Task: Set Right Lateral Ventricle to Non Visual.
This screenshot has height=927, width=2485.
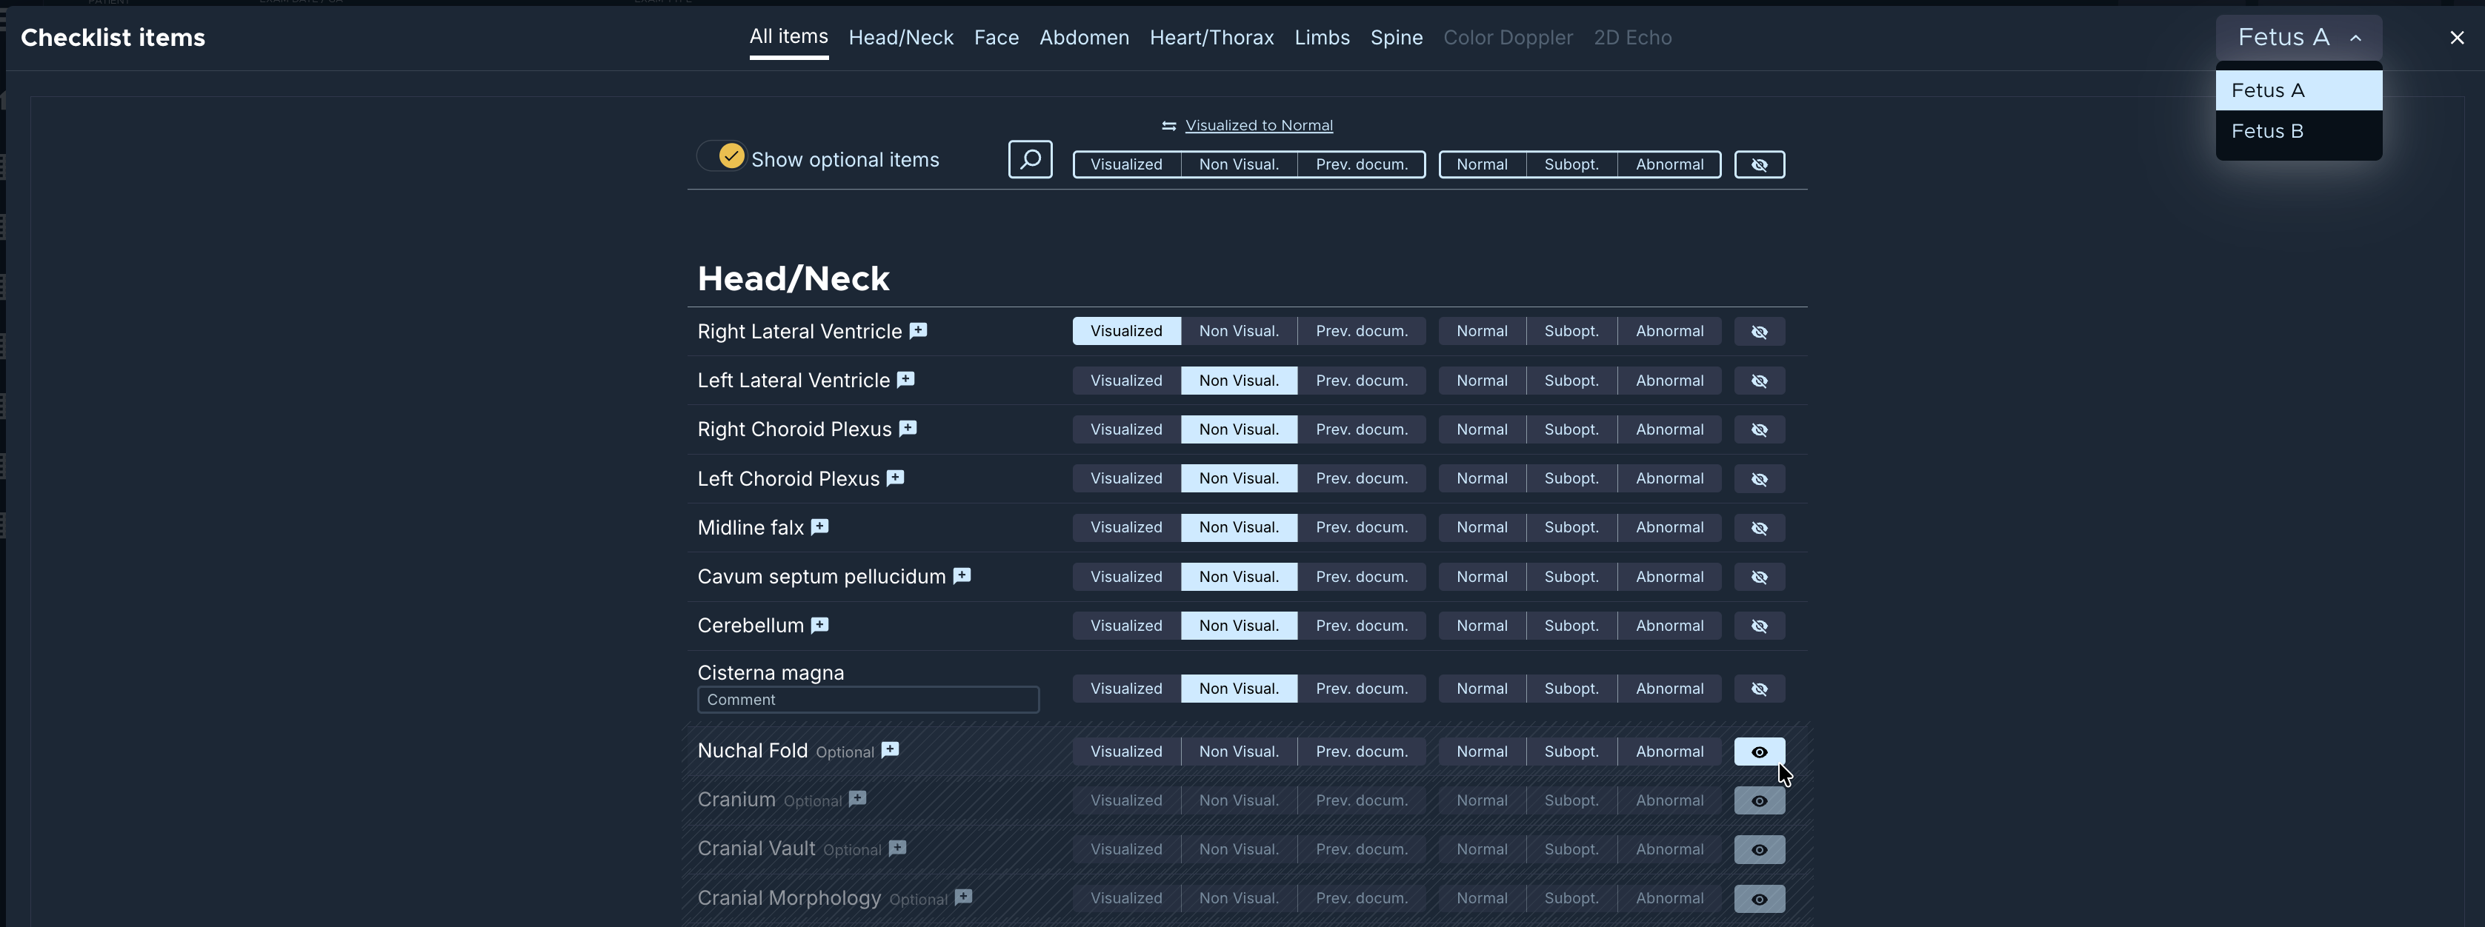Action: pos(1240,332)
